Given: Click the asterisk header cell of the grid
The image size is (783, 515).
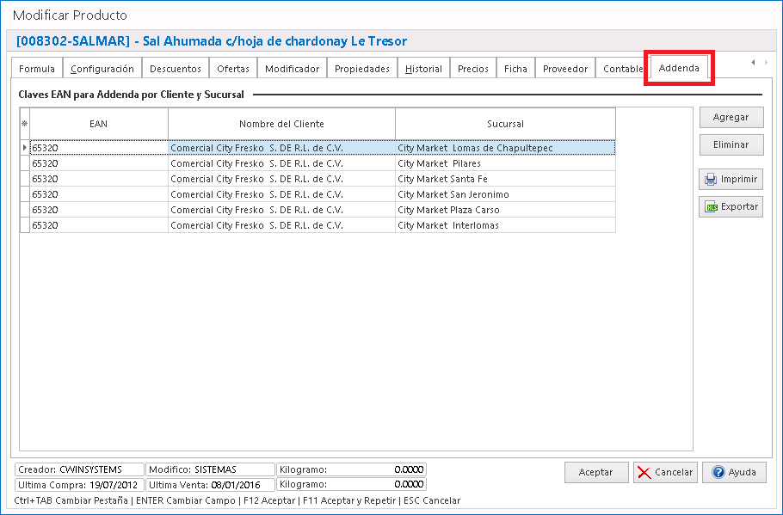Looking at the screenshot, I should [x=24, y=123].
